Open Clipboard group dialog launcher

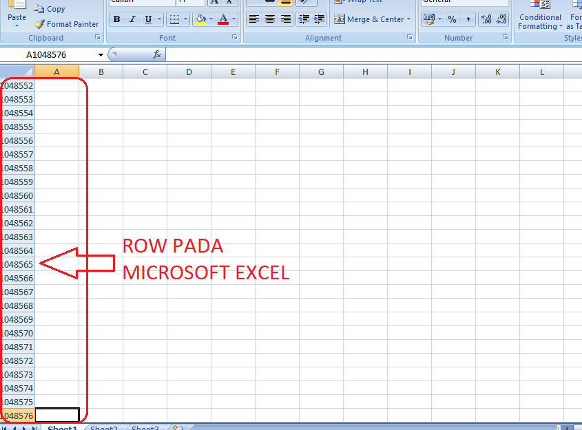point(98,37)
